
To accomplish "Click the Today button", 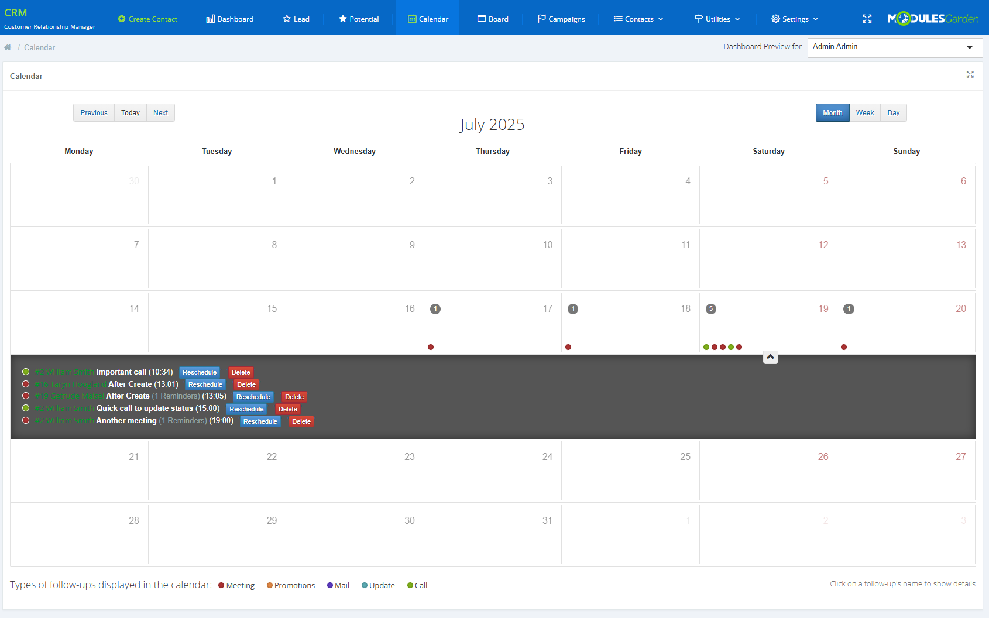I will [x=129, y=112].
